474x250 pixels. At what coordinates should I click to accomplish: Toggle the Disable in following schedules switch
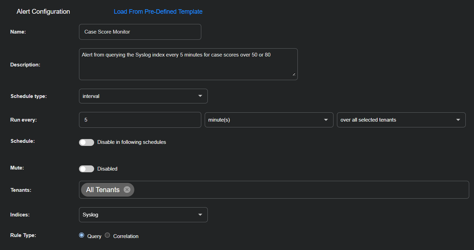coord(87,142)
